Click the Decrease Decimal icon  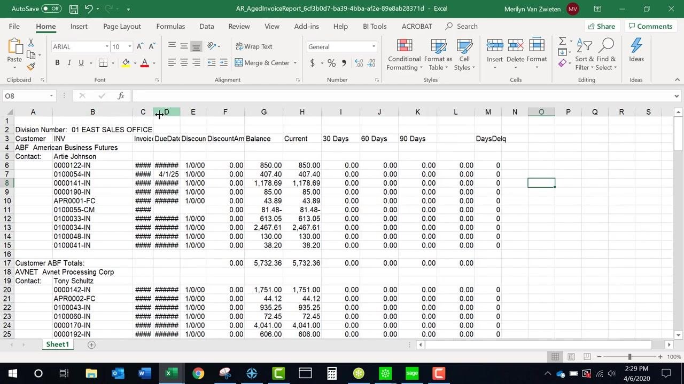coord(371,63)
